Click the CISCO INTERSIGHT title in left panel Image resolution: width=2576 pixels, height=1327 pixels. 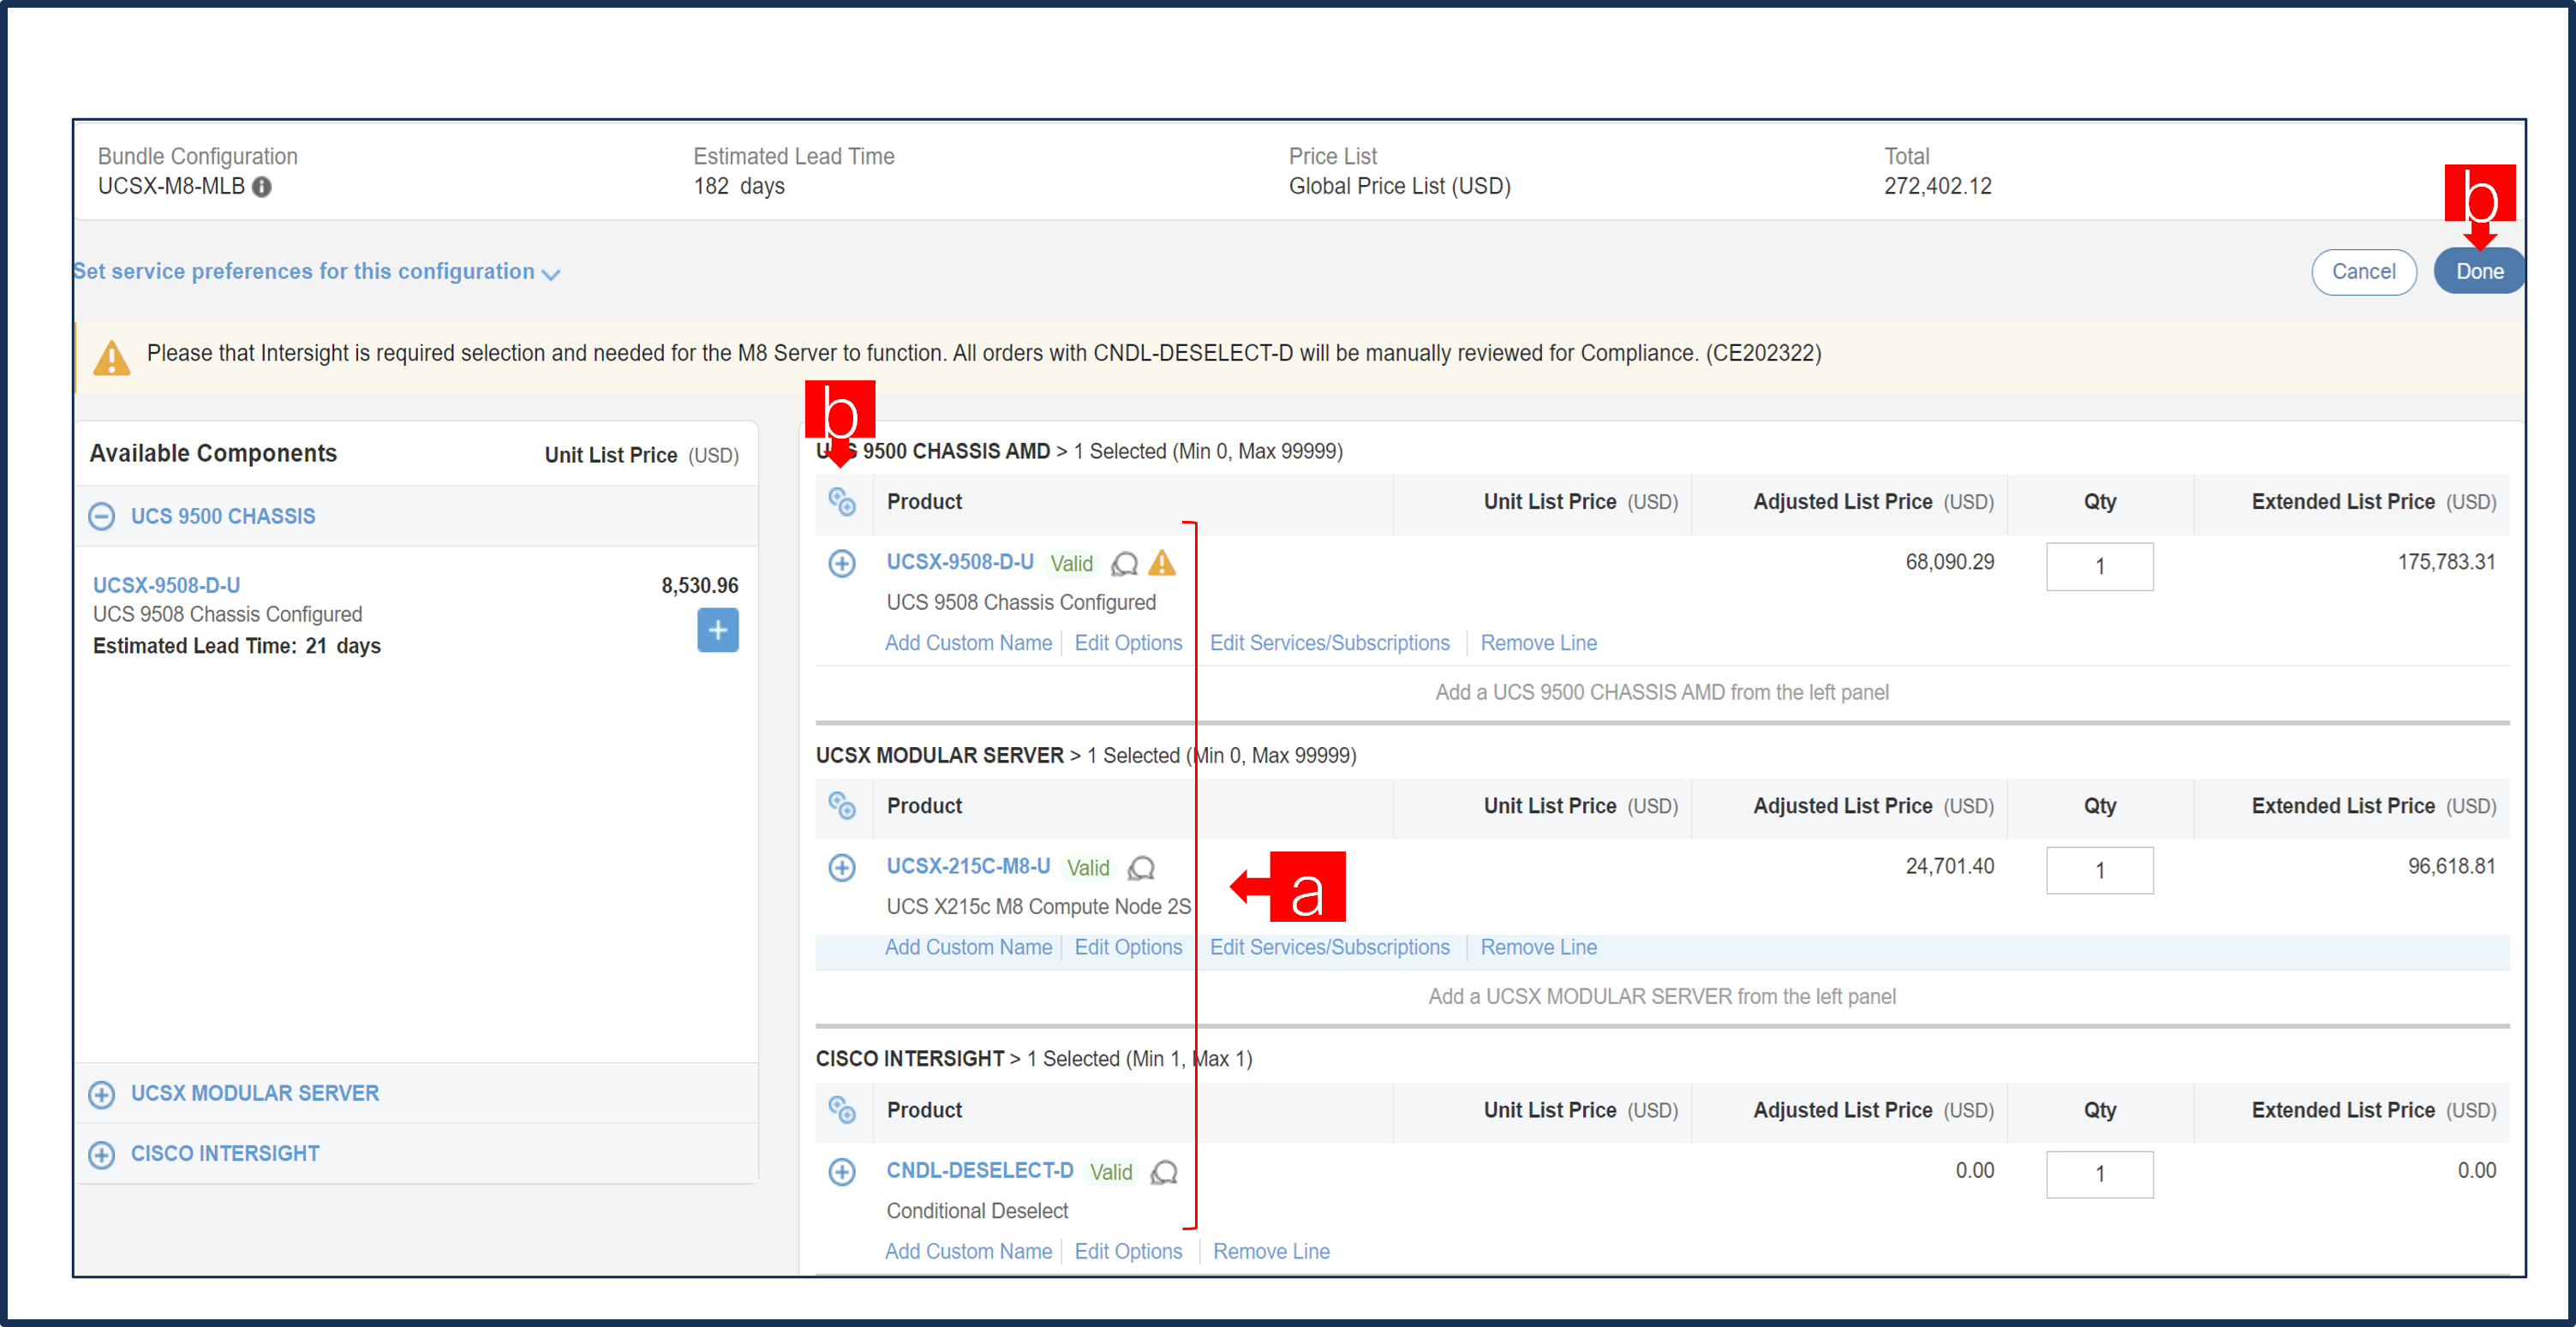225,1153
